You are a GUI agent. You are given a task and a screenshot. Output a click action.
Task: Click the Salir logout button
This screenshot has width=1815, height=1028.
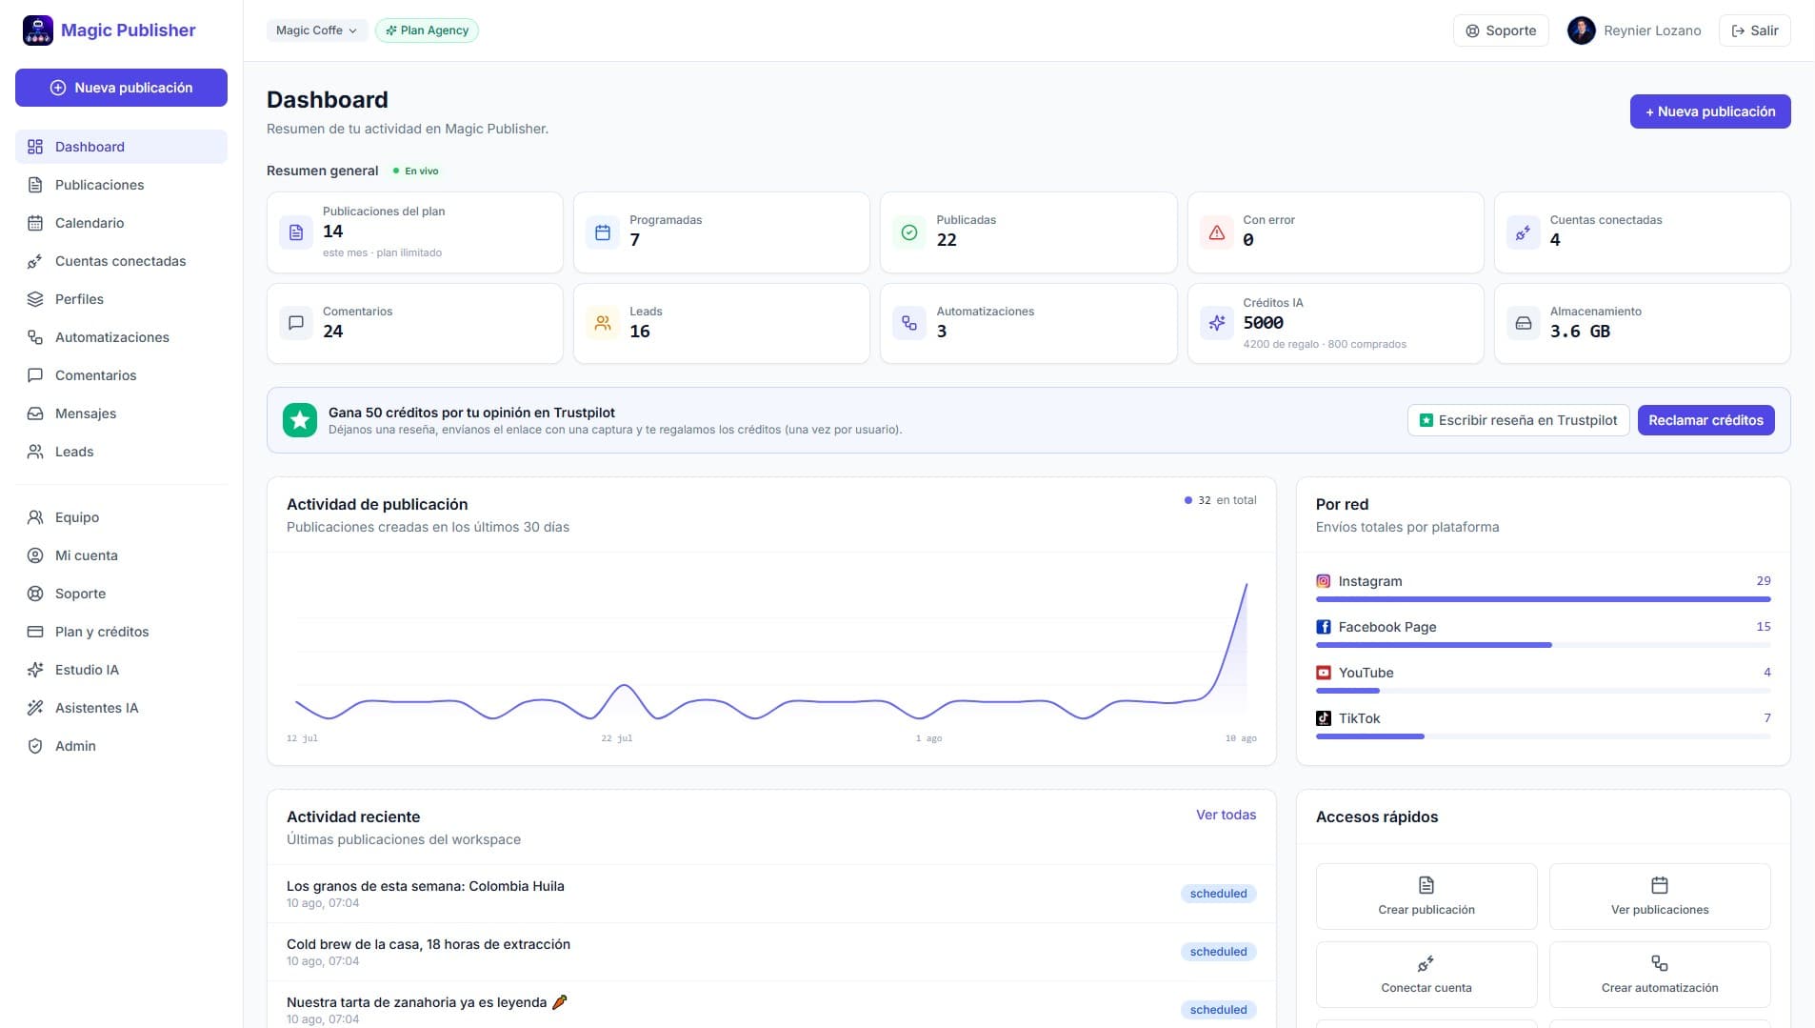[x=1755, y=30]
